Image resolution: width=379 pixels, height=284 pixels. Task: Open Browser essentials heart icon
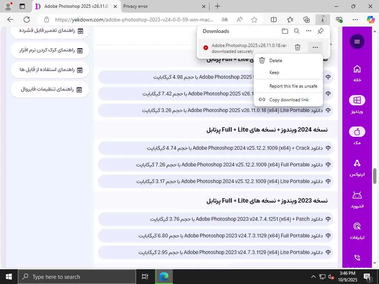pyautogui.click(x=339, y=20)
